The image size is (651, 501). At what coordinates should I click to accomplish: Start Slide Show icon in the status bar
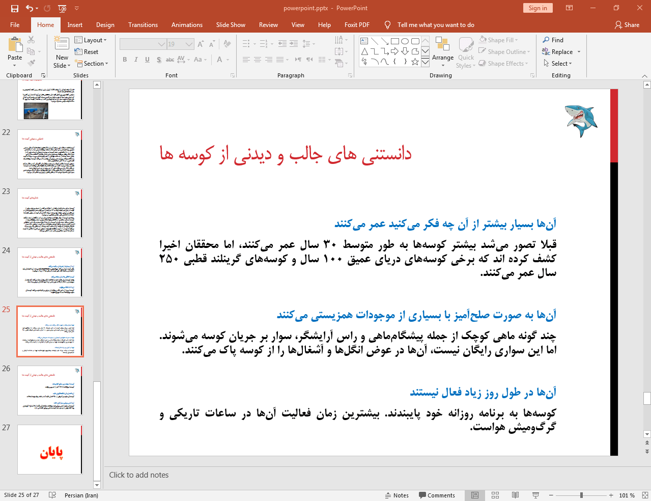point(535,495)
